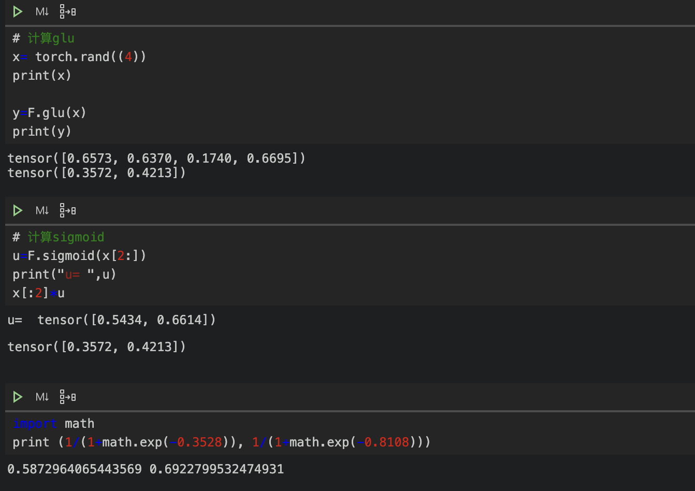
Task: Click the import math statement
Action: coord(53,423)
